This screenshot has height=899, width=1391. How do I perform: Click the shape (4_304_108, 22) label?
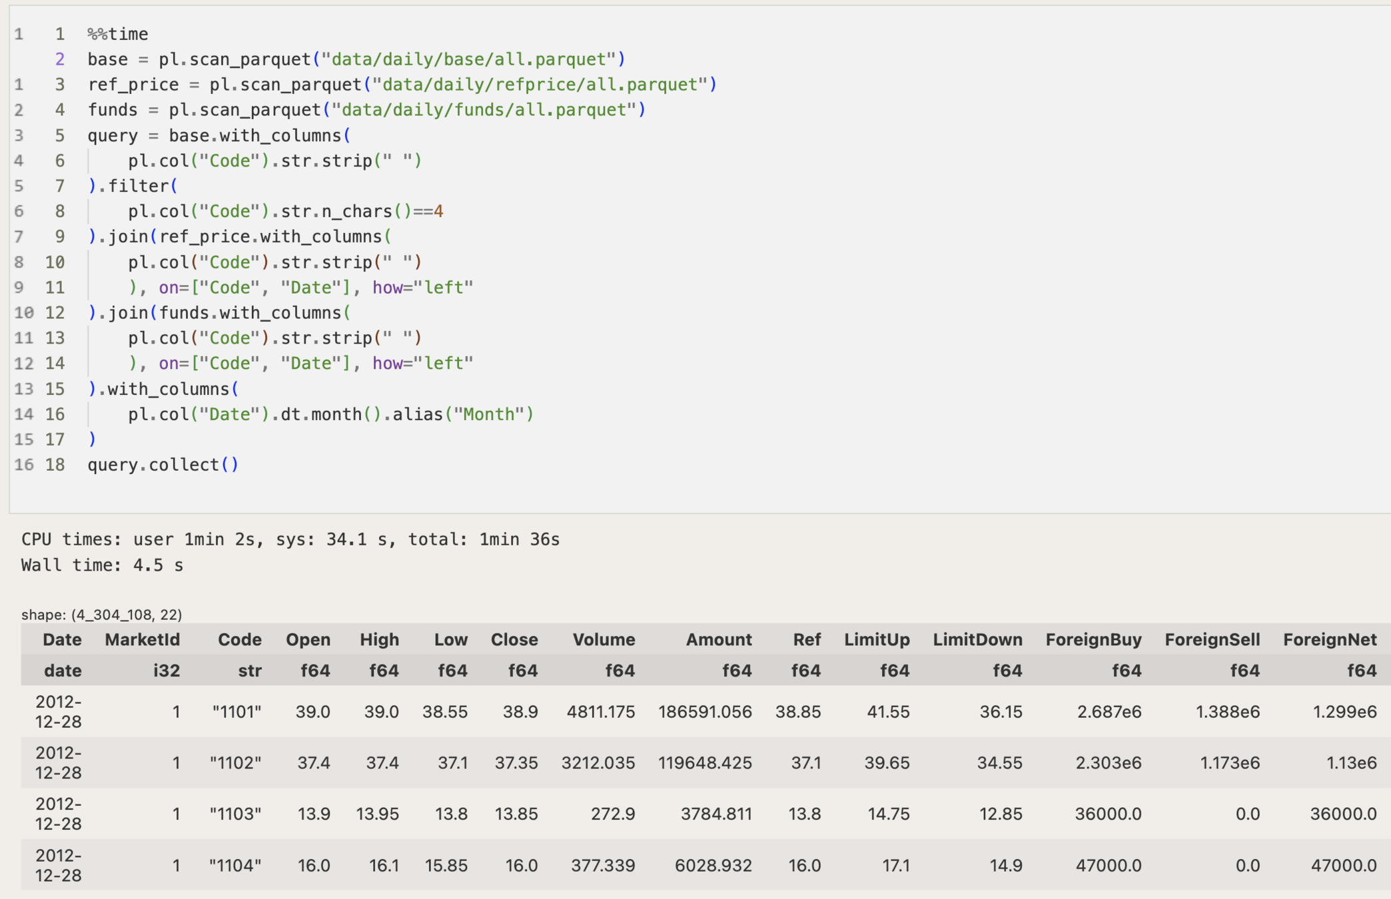(x=101, y=615)
